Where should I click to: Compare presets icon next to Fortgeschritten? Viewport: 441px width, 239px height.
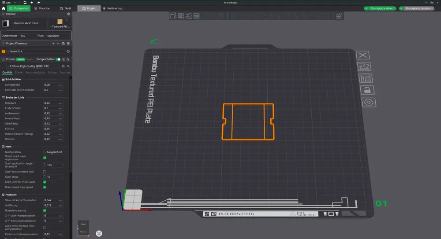68,59
